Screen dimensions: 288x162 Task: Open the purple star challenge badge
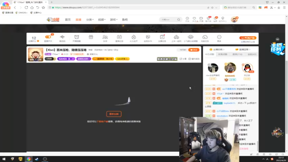click(66, 59)
